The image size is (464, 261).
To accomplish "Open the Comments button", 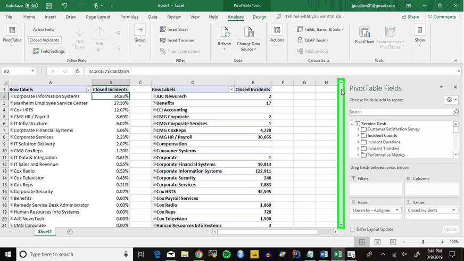I will point(442,17).
